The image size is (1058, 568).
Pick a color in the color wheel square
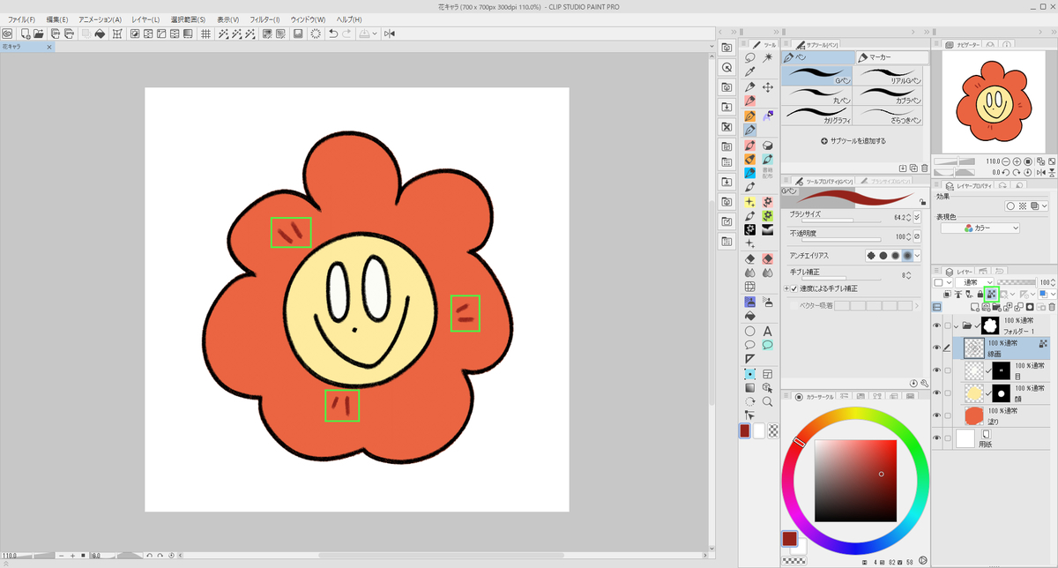coord(854,481)
